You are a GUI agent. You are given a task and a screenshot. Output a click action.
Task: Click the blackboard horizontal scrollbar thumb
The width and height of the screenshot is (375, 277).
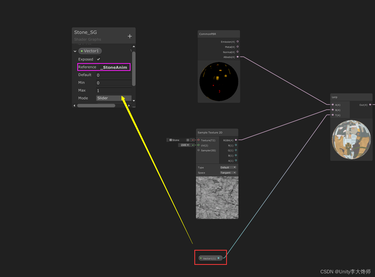click(x=96, y=106)
